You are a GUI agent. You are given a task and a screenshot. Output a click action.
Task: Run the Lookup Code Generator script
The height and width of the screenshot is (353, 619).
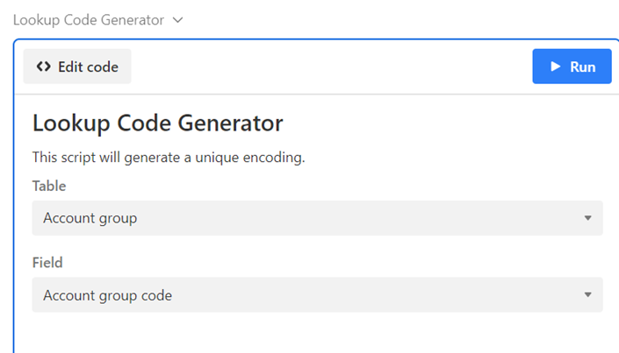point(572,67)
